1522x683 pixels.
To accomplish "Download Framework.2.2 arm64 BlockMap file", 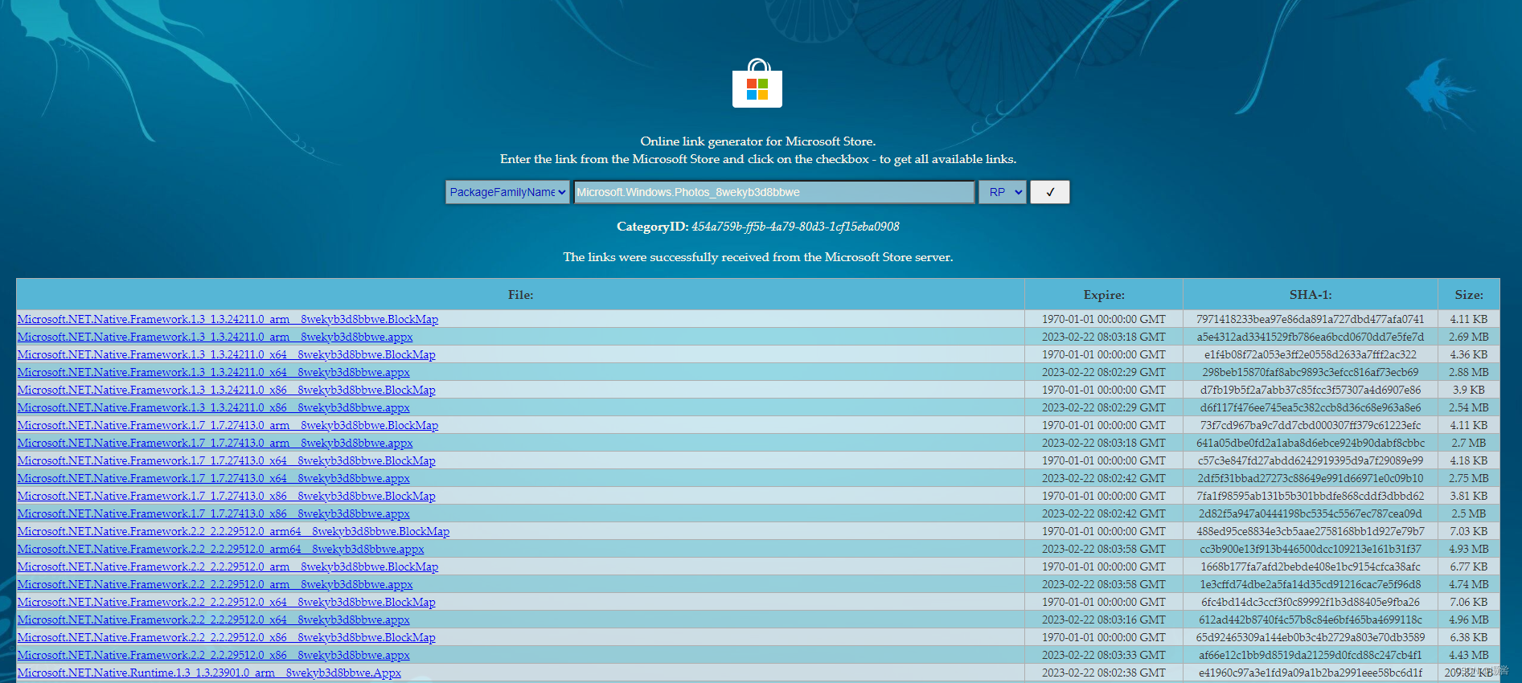I will 233,531.
